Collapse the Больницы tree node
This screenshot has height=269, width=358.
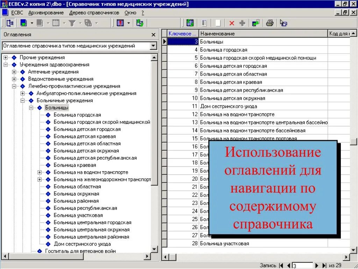click(x=31, y=108)
